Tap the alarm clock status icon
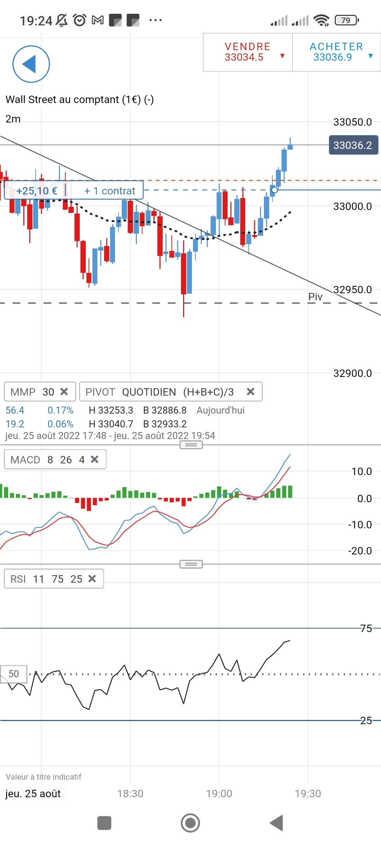 [80, 20]
